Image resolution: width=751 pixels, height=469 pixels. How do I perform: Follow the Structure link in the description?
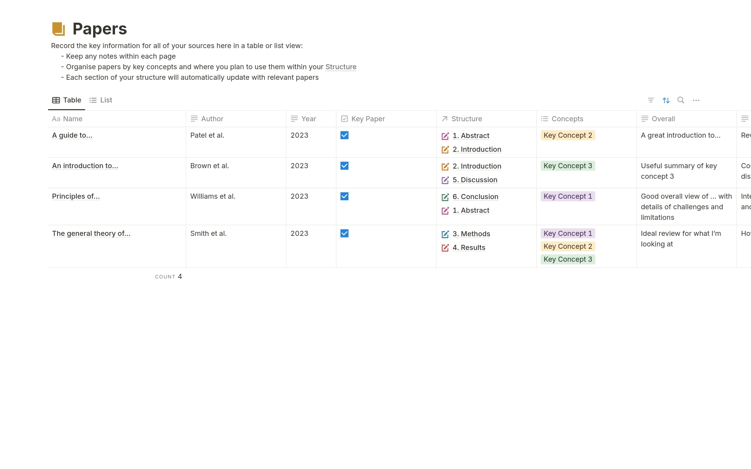click(341, 67)
